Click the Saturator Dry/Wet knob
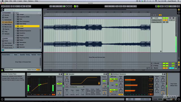Screen dimensions: 181x102 [x=104, y=93]
